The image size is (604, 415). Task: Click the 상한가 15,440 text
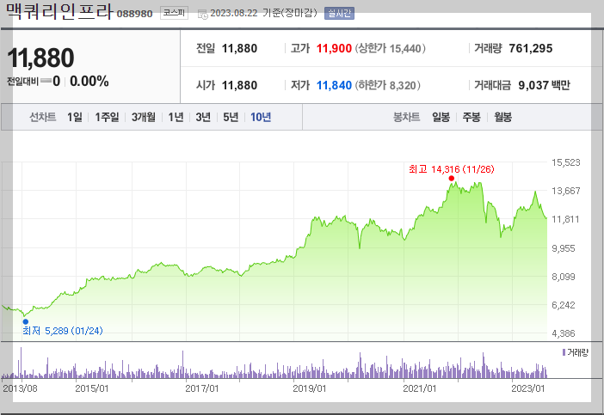coord(391,48)
